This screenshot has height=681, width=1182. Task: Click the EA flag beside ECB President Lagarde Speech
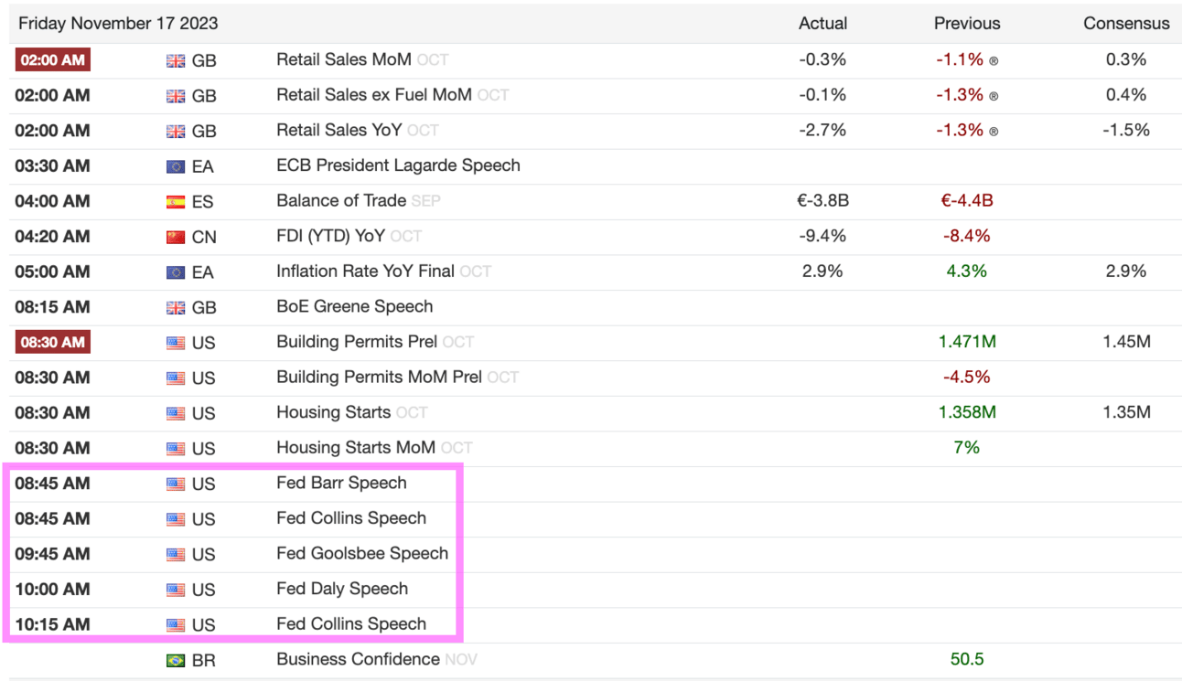coord(176,166)
